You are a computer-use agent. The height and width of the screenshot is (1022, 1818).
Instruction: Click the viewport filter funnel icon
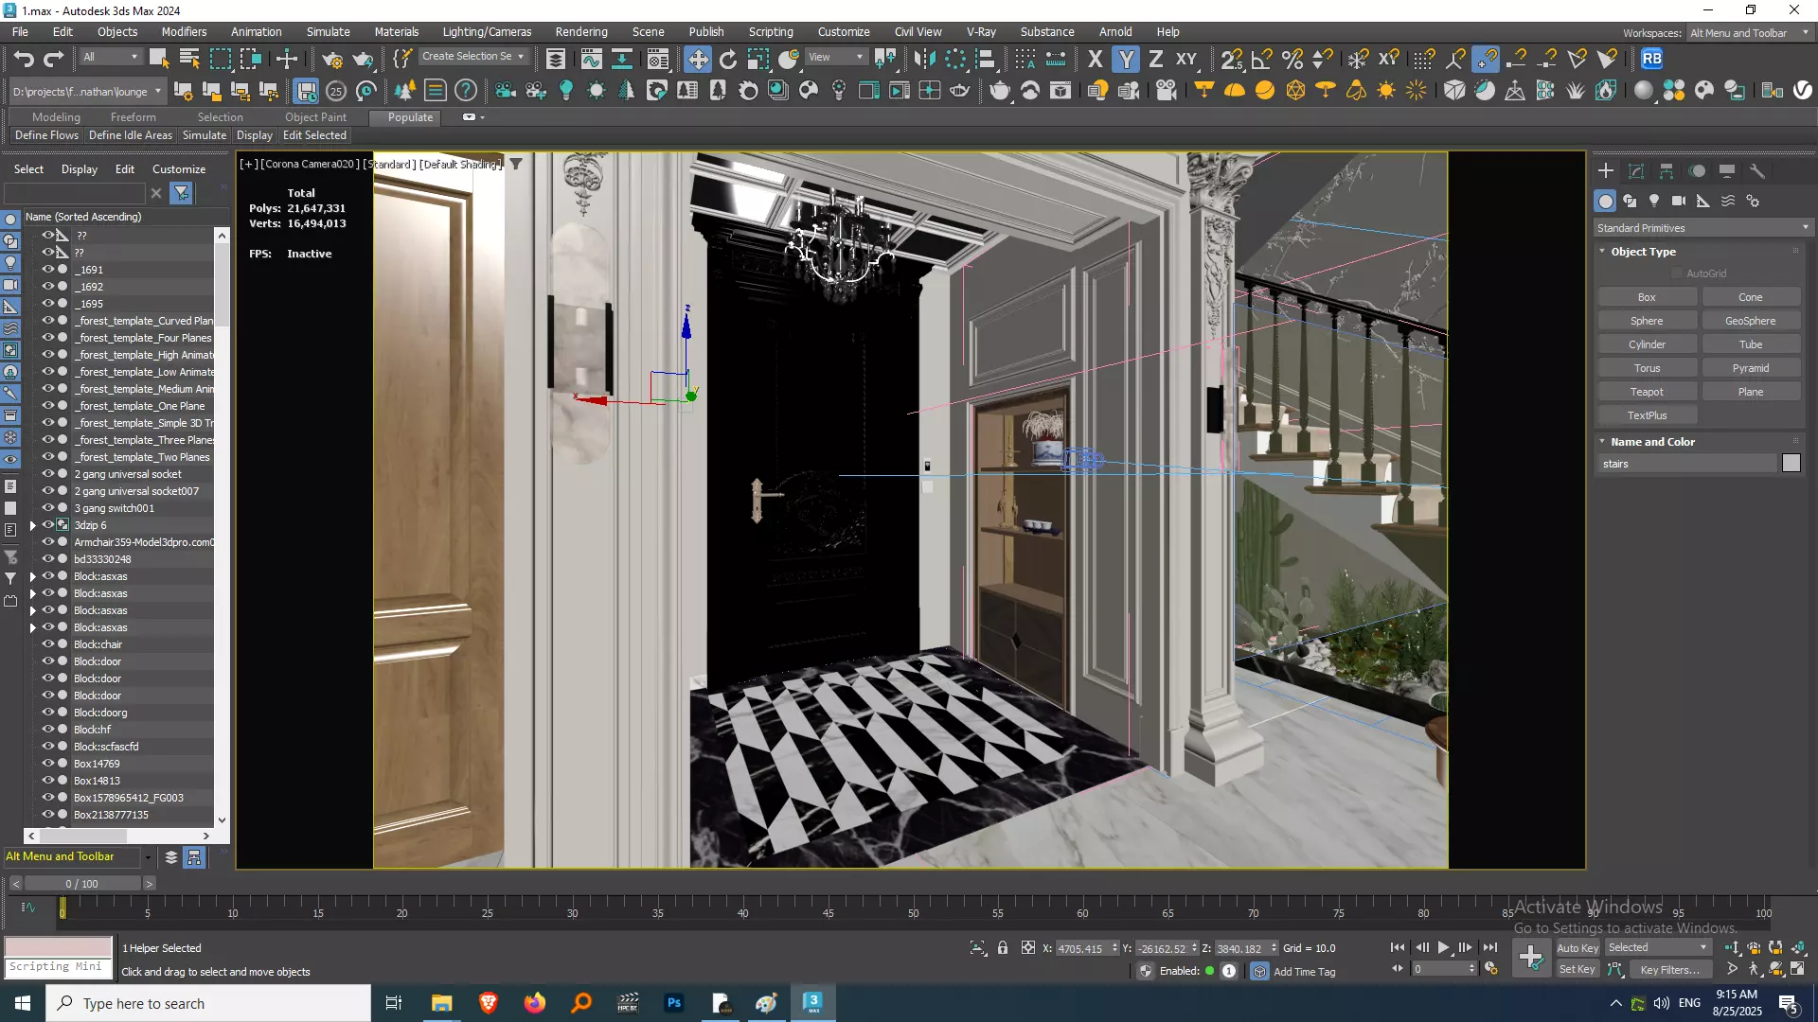click(516, 164)
